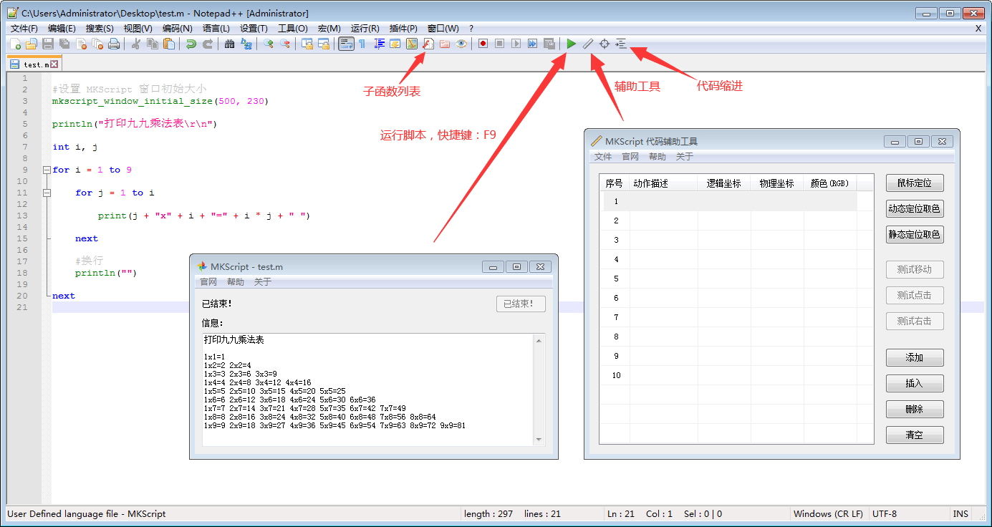Start macro recording with red dot icon
This screenshot has height=527, width=992.
483,44
